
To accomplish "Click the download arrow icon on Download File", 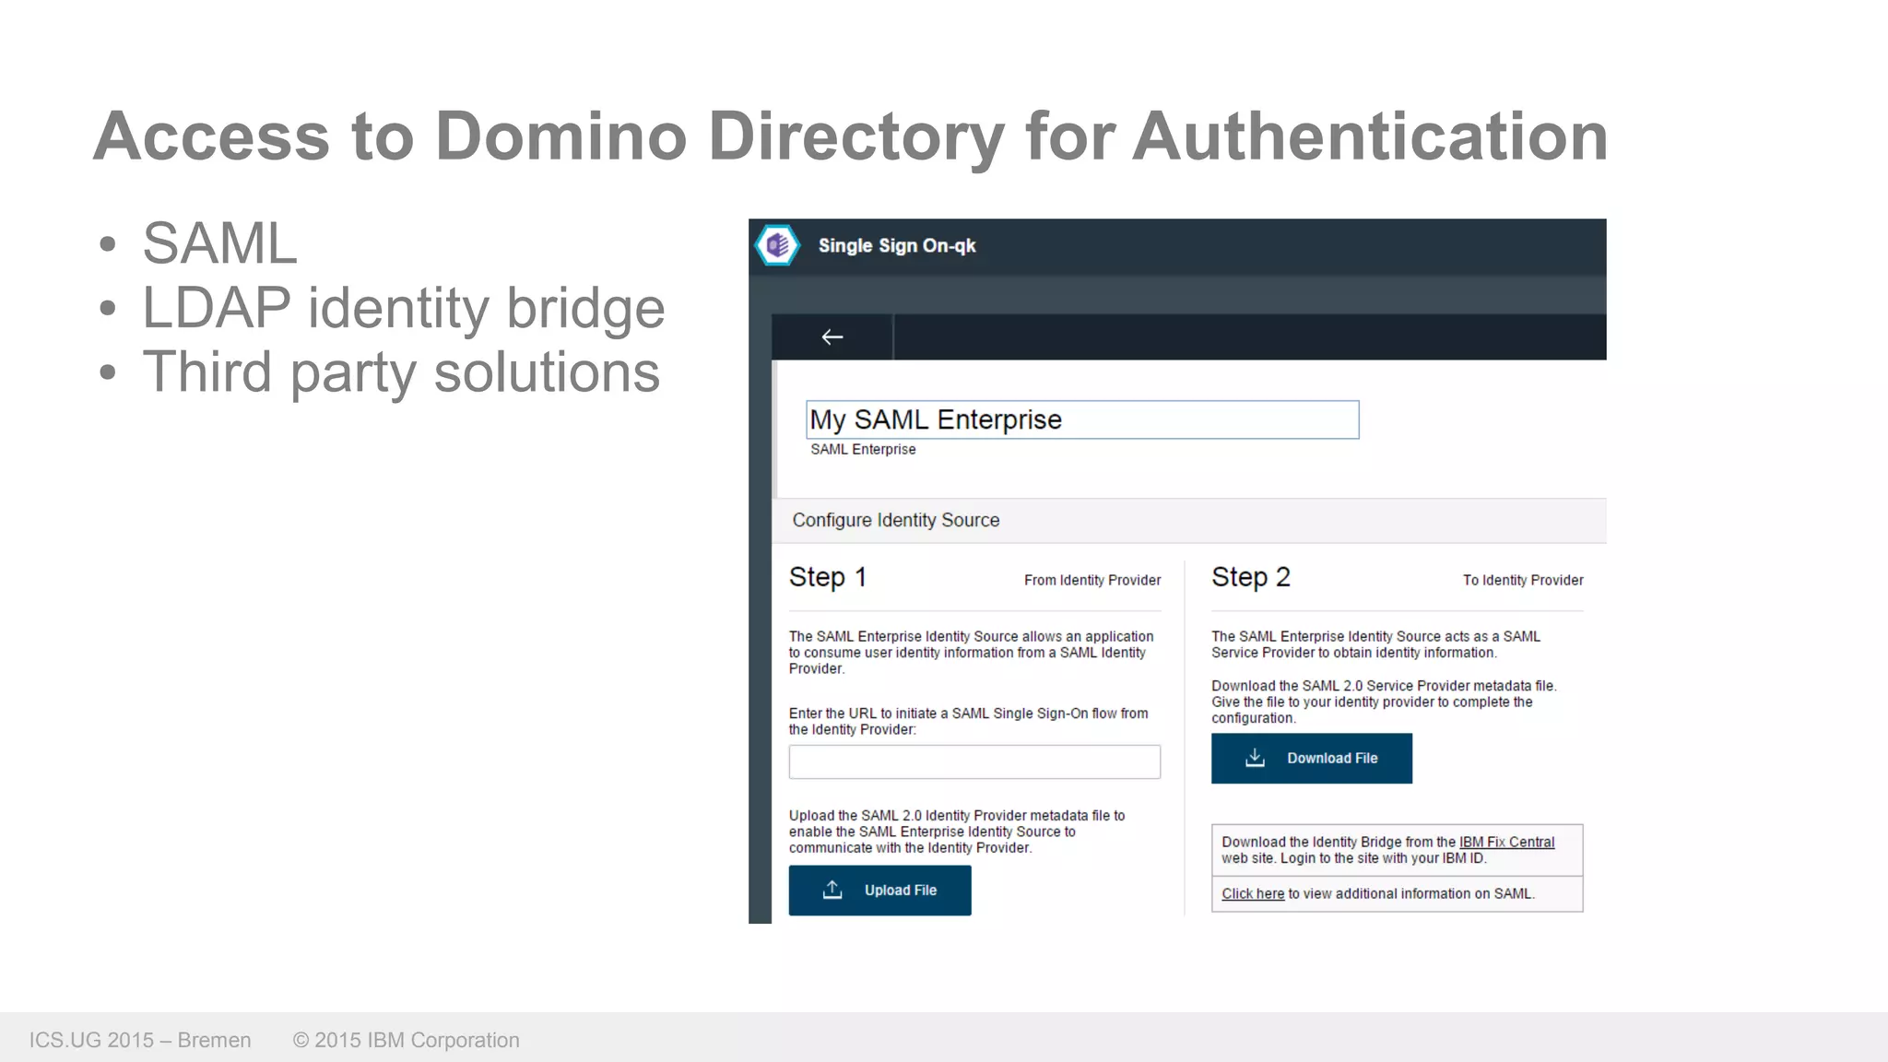I will [1255, 758].
